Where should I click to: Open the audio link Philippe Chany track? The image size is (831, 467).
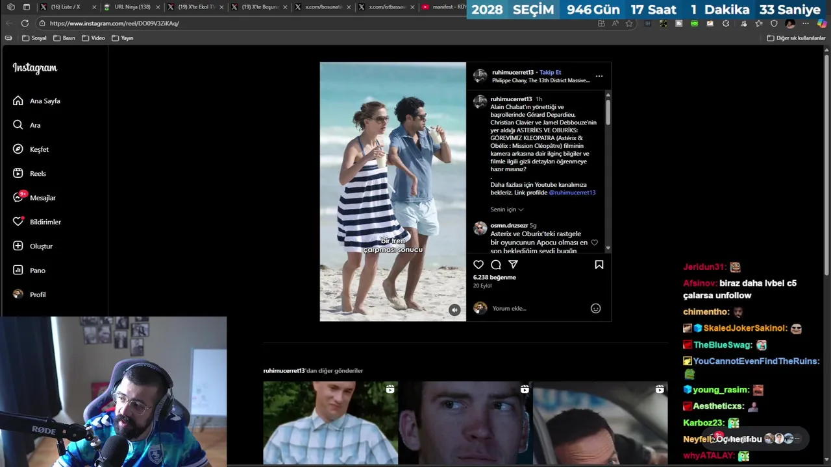[541, 80]
